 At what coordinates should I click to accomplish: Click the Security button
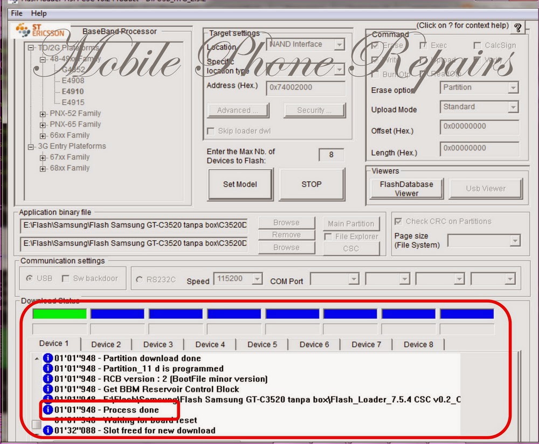[314, 110]
